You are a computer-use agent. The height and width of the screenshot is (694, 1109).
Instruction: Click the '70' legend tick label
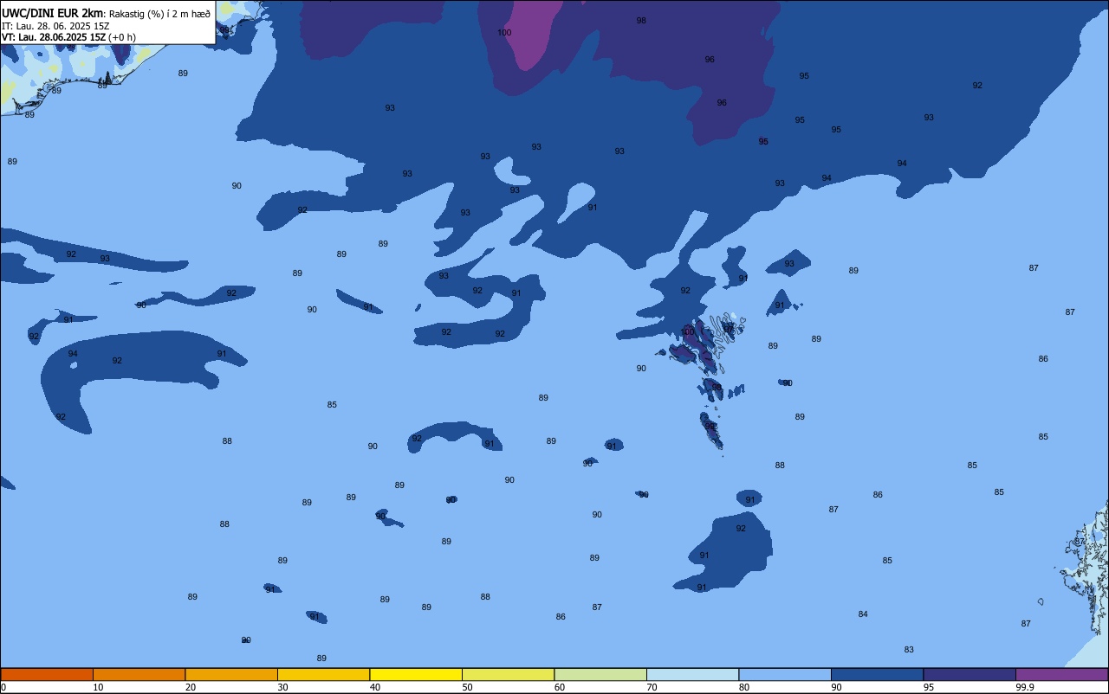[652, 687]
